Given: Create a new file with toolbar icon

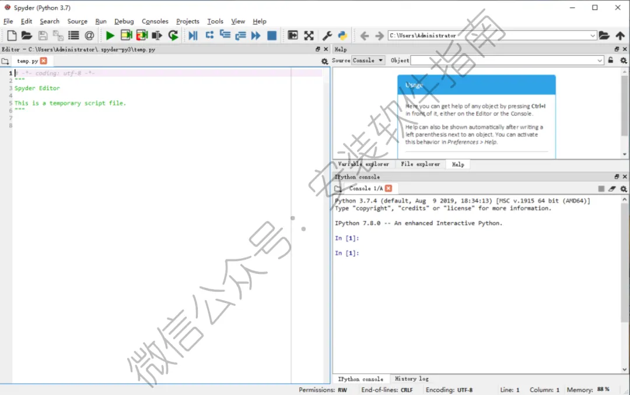Looking at the screenshot, I should (12, 36).
